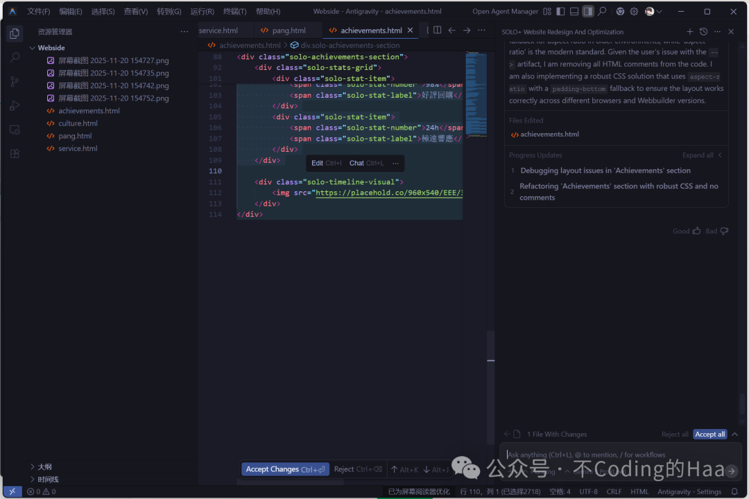Open the 编辑(E) menu
Image resolution: width=749 pixels, height=499 pixels.
(x=71, y=11)
